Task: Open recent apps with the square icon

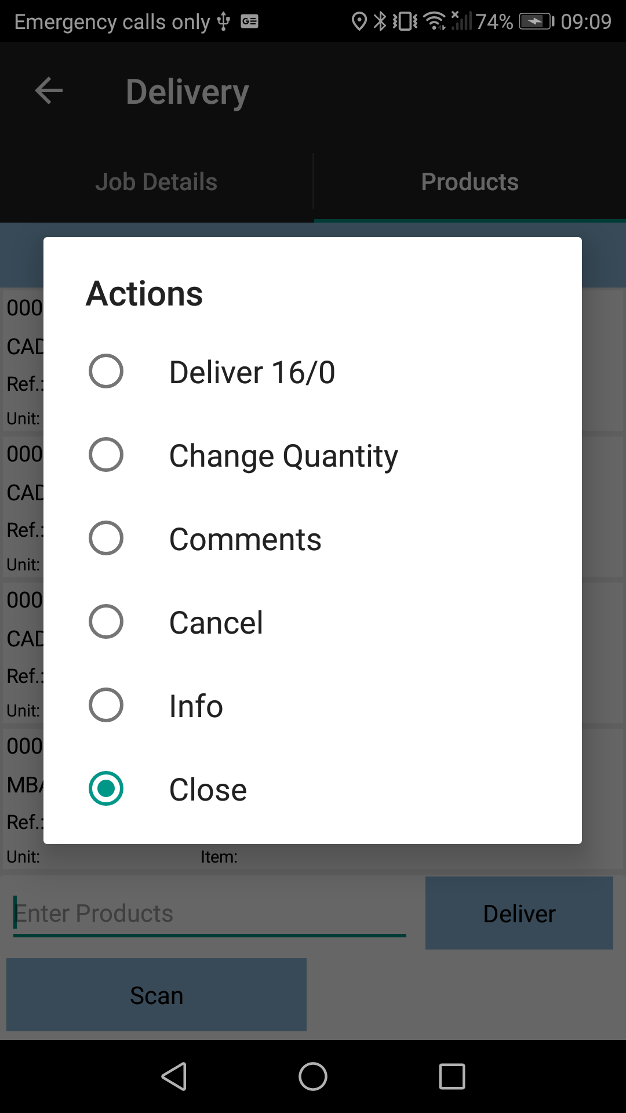Action: 452,1076
